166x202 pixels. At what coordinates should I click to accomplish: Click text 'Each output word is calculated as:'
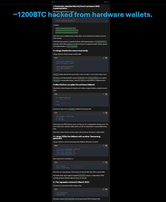(63, 159)
